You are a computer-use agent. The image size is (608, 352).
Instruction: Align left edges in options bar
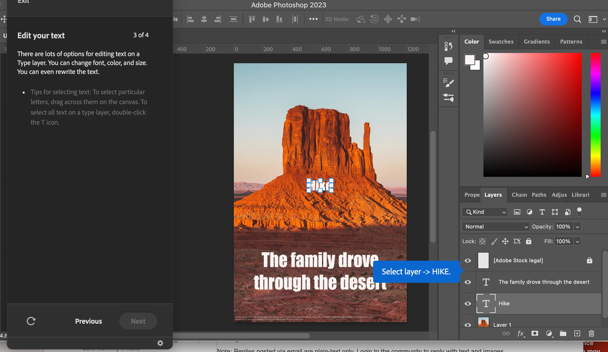click(190, 19)
